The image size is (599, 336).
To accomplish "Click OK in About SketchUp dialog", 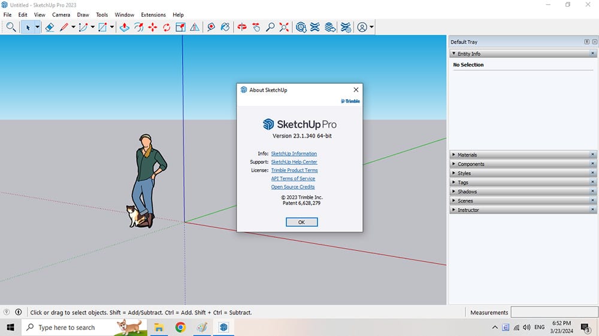I will pyautogui.click(x=301, y=222).
